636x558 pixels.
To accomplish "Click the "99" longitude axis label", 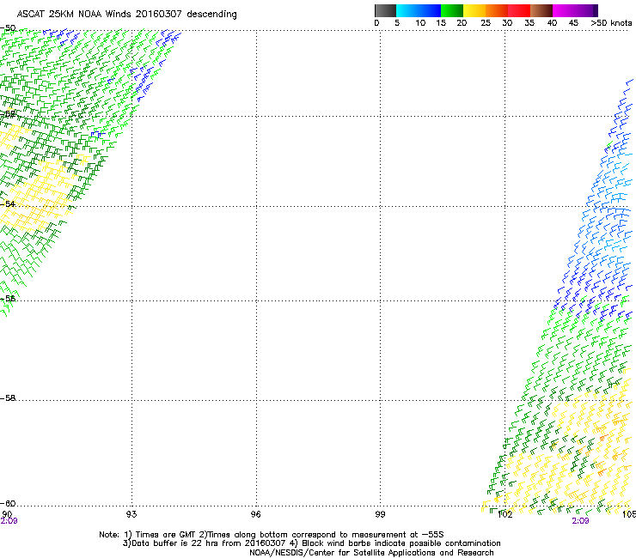I will 380,514.
